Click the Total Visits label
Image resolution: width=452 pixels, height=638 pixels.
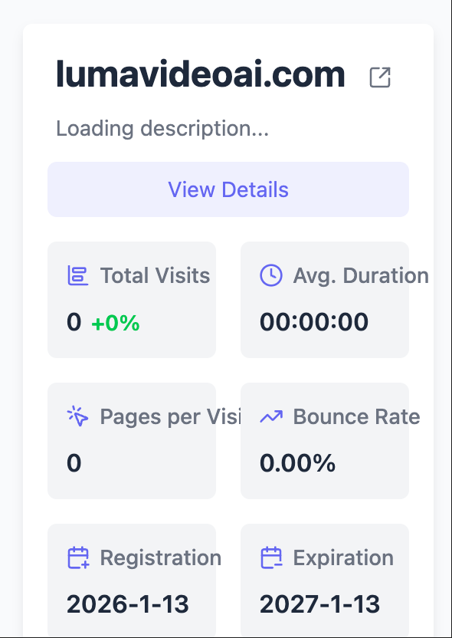point(155,275)
